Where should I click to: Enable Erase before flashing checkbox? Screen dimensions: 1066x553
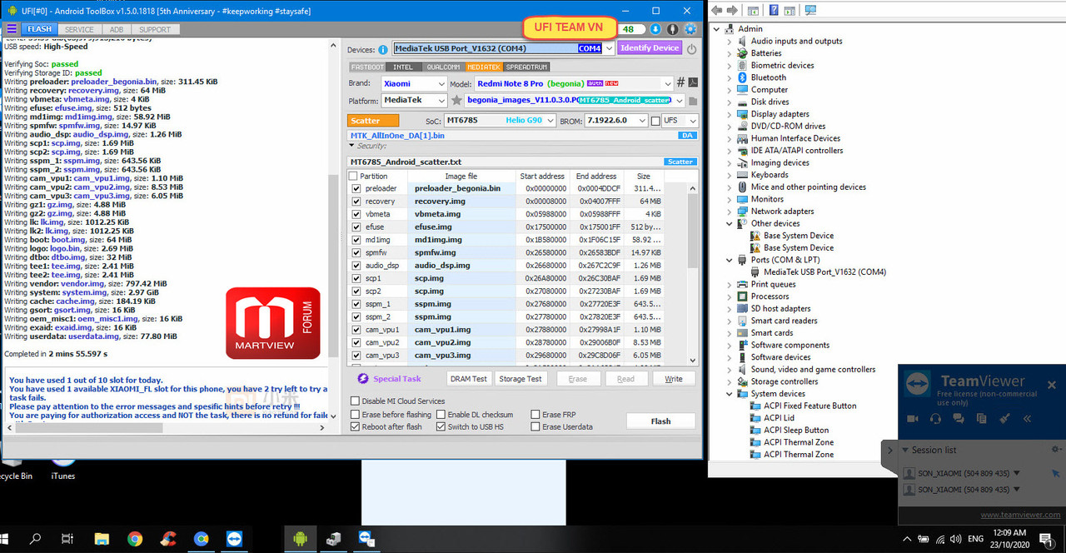pos(356,414)
